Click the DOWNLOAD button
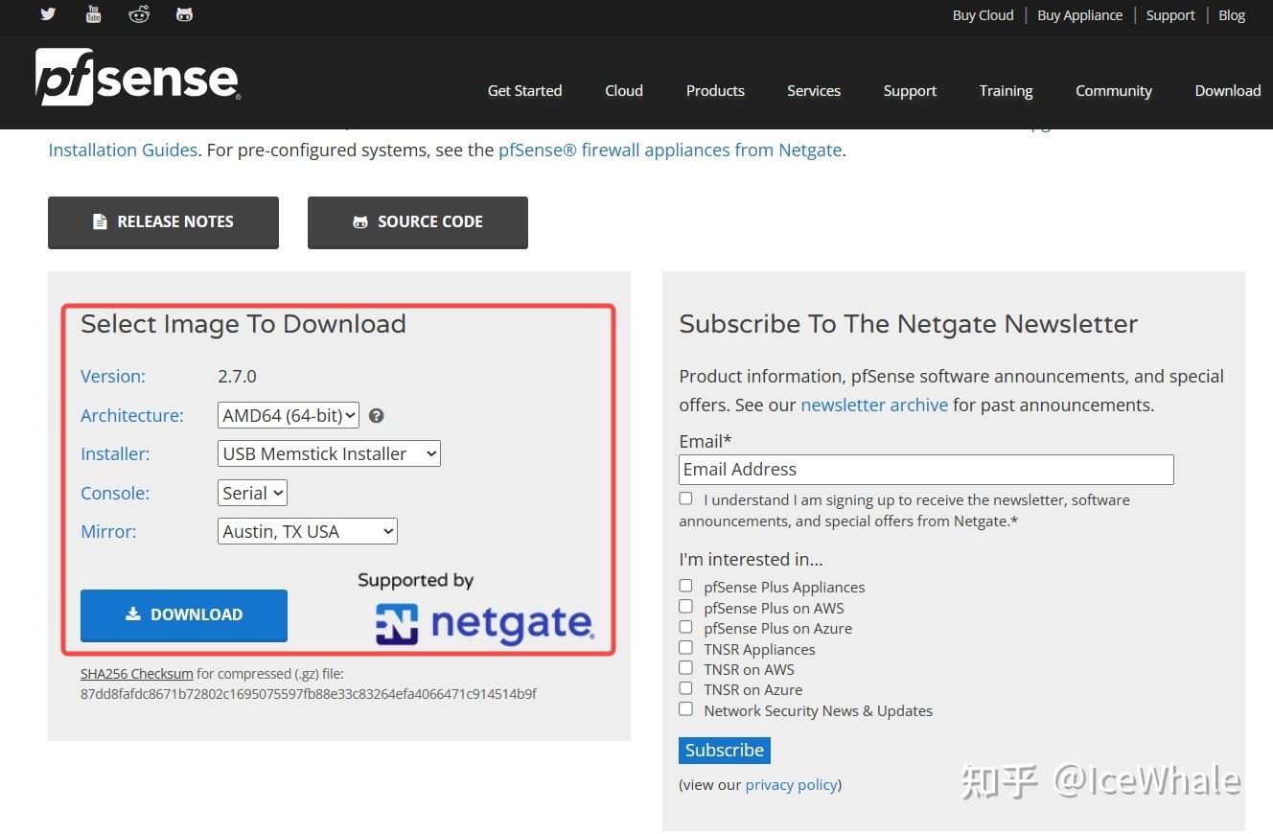The width and height of the screenshot is (1273, 834). [x=184, y=614]
